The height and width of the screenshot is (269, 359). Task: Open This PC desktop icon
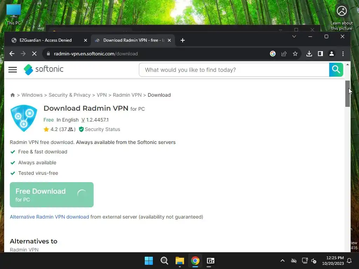coord(14,15)
